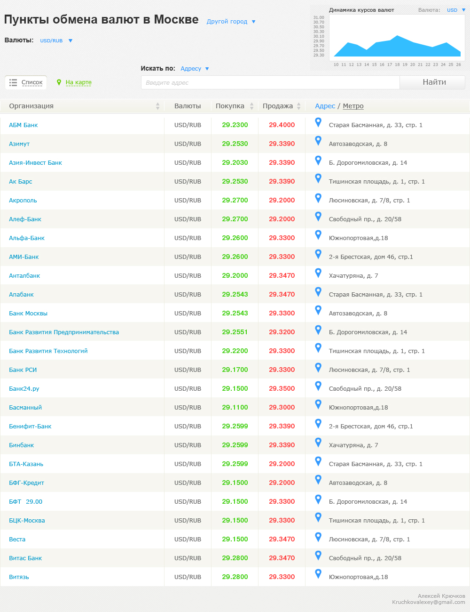Click the Введите адрес search field
The height and width of the screenshot is (612, 470).
tap(270, 82)
